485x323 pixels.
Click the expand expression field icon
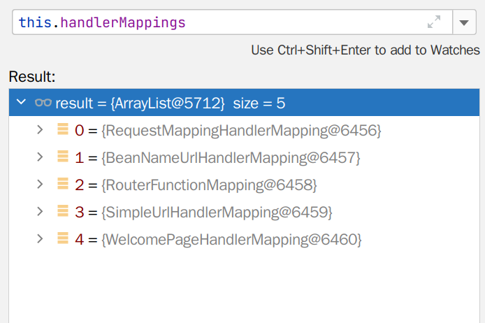click(434, 22)
